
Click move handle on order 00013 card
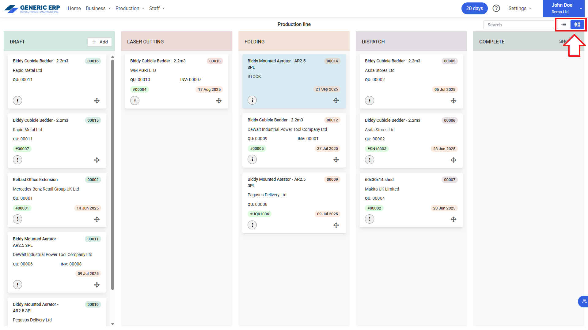[x=219, y=101]
